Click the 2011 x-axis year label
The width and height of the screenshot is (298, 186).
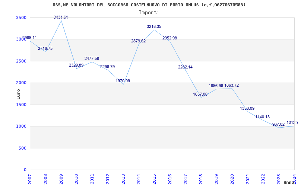(x=92, y=179)
